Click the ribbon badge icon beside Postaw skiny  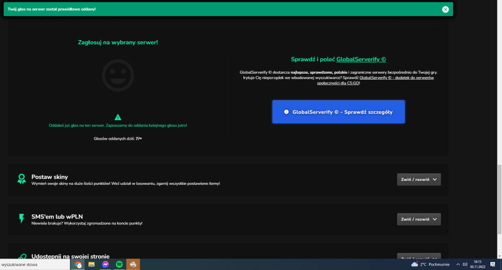click(x=22, y=179)
